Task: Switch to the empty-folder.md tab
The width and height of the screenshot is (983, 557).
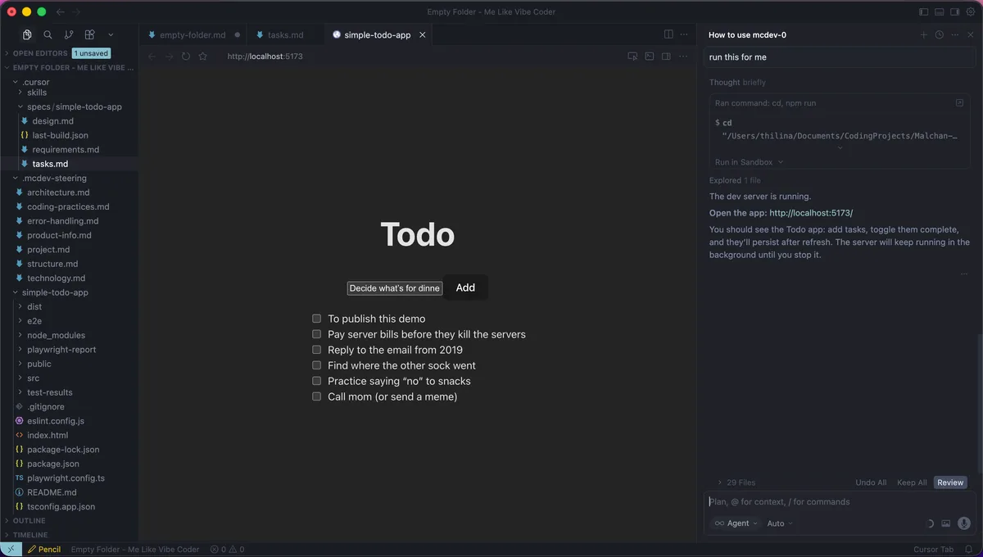Action: pos(193,35)
